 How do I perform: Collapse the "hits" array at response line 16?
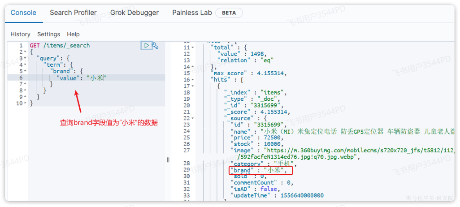point(192,80)
